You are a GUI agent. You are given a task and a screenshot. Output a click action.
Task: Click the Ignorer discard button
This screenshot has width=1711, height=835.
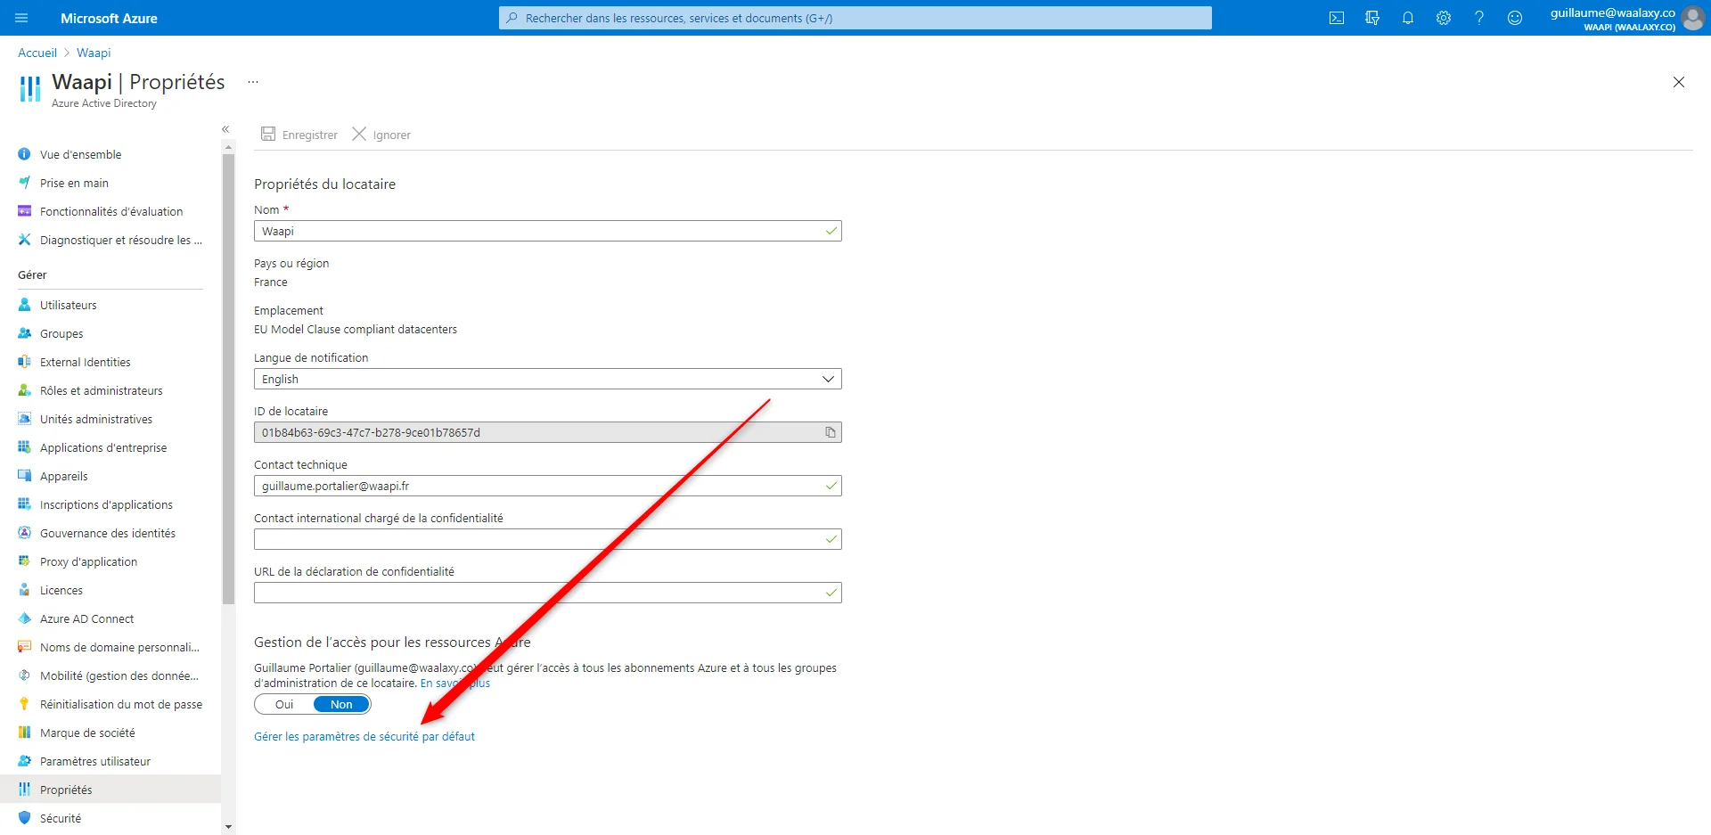(381, 135)
